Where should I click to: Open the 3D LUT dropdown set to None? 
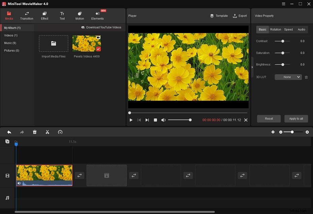pyautogui.click(x=288, y=77)
